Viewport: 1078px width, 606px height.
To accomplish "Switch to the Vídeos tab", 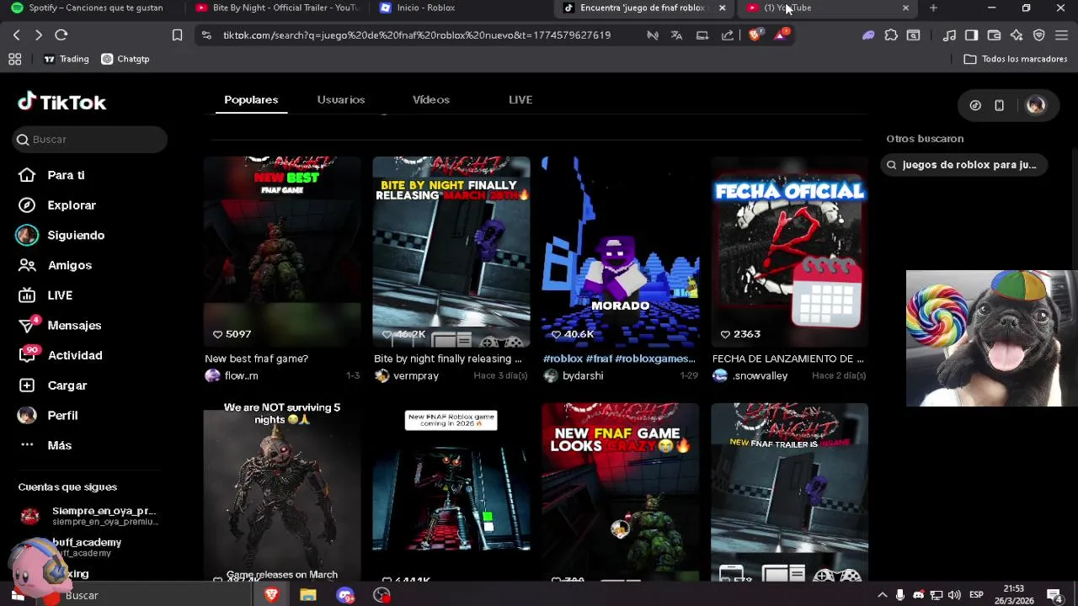I will coord(431,99).
